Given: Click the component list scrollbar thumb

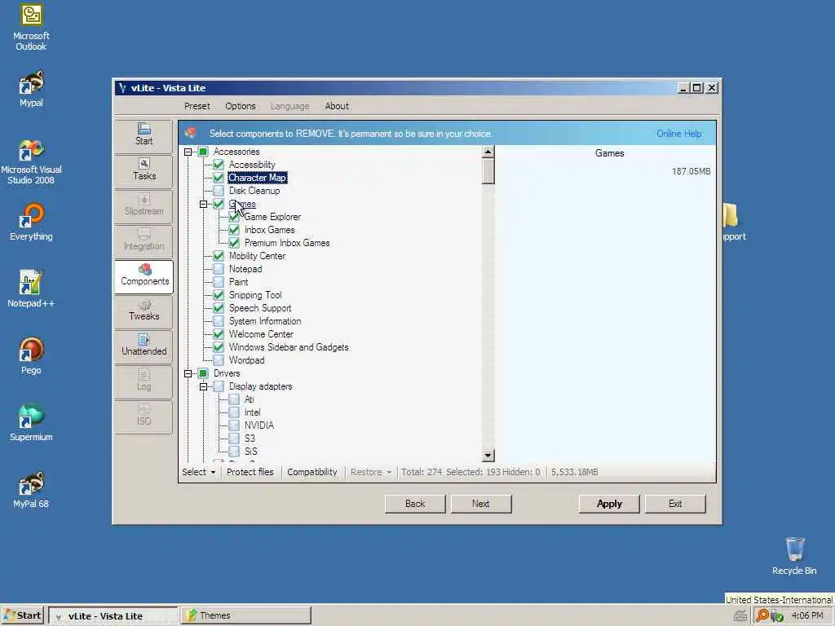Looking at the screenshot, I should pos(488,171).
